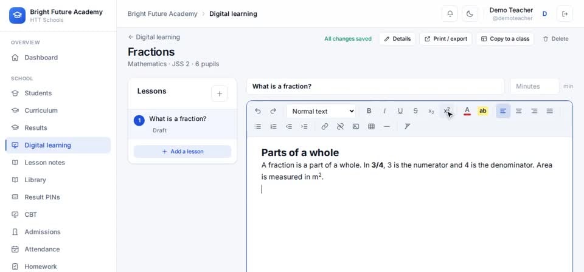Image resolution: width=584 pixels, height=272 pixels.
Task: Click the logout icon
Action: click(565, 14)
